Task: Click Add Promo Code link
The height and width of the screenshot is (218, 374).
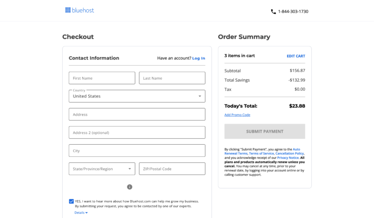Action: tap(237, 115)
